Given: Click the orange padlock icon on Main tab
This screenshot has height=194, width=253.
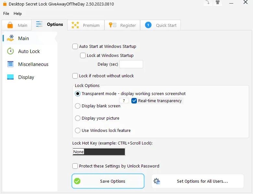Looking at the screenshot, I should [x=10, y=25].
